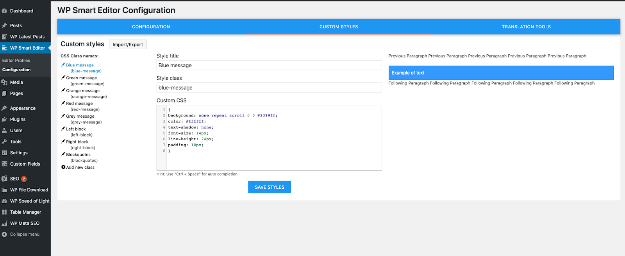Screen dimensions: 625x256
Task: Click the Plugins plug icon
Action: [x=4, y=119]
